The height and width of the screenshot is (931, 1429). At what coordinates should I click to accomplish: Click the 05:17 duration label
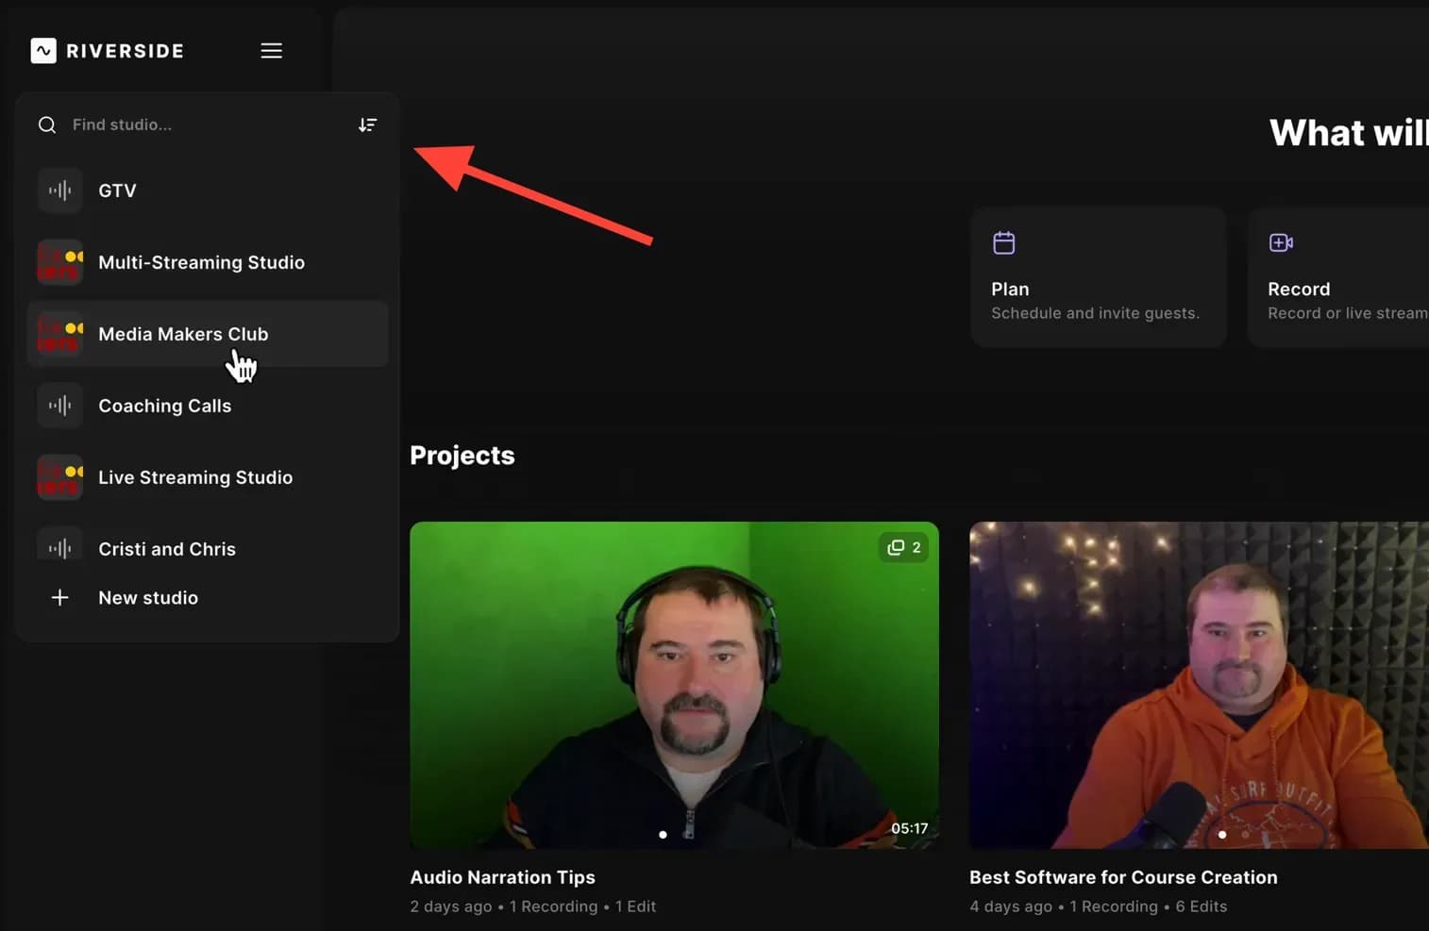point(909,828)
